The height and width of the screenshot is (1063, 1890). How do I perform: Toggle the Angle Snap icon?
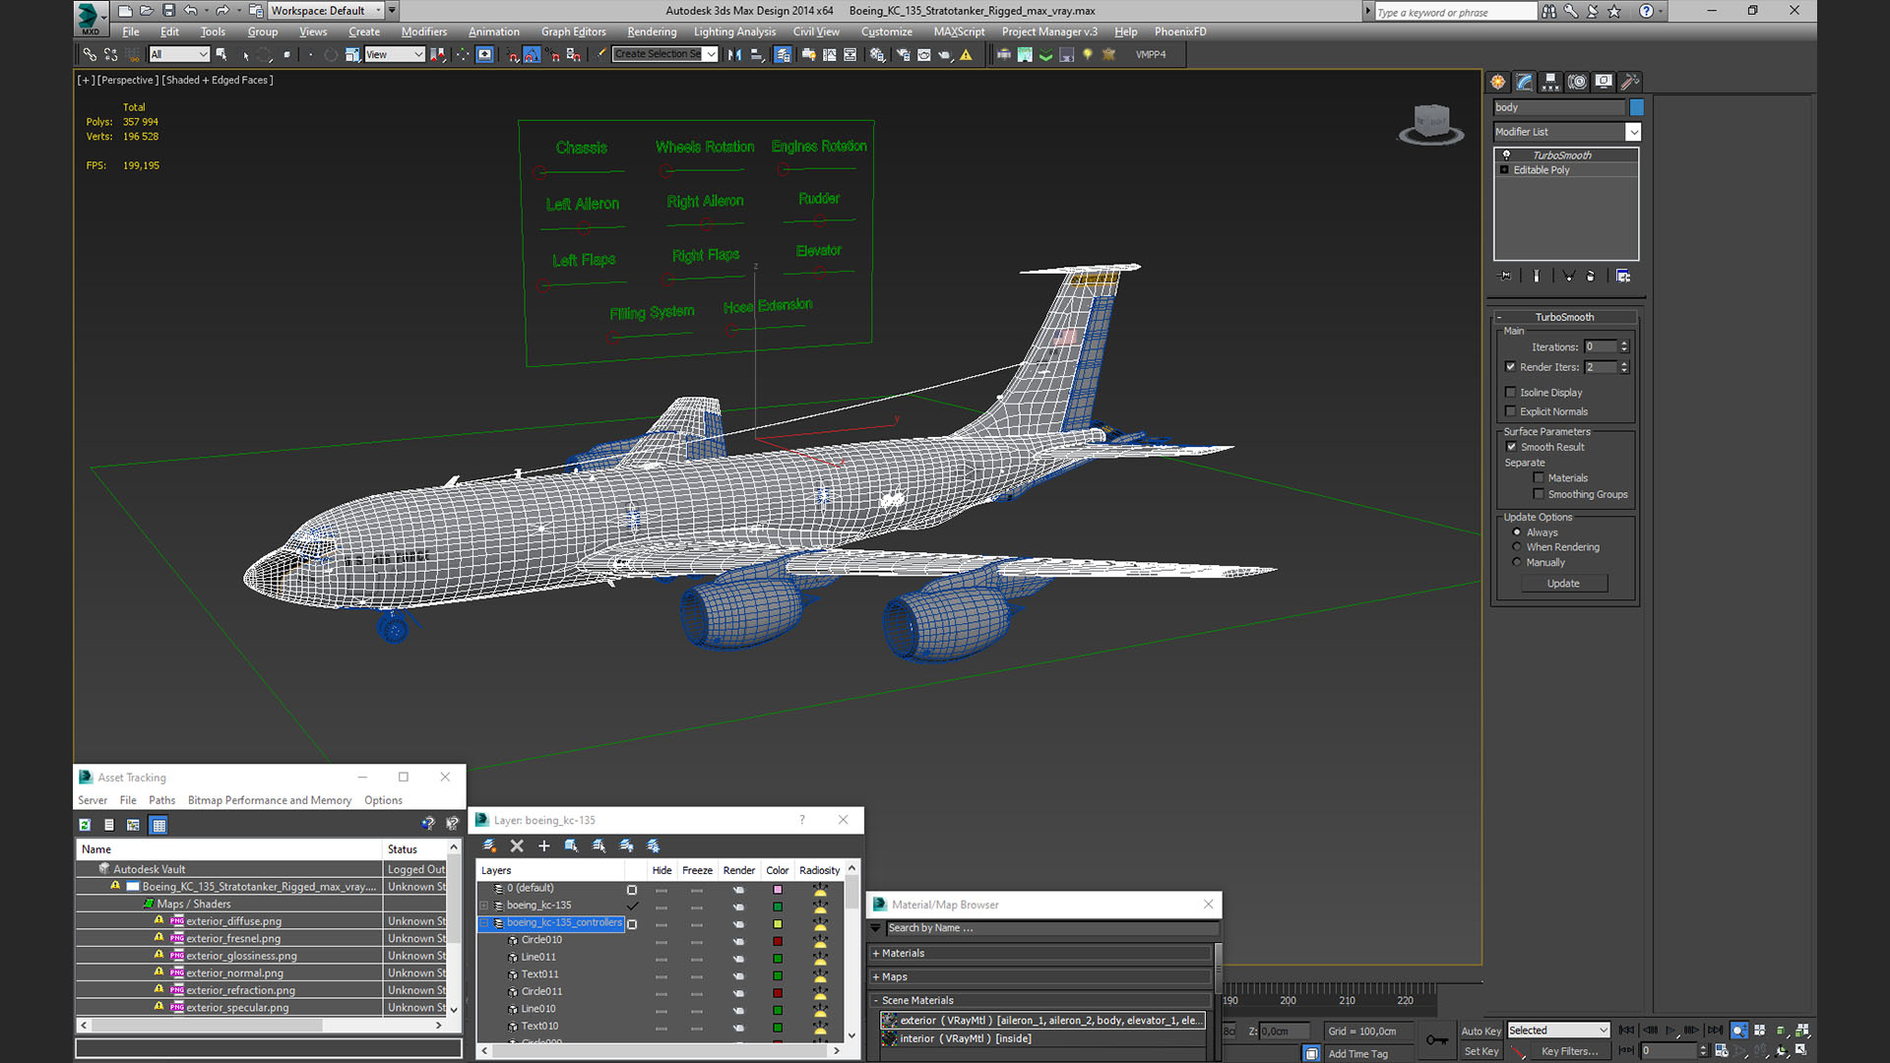pyautogui.click(x=532, y=54)
